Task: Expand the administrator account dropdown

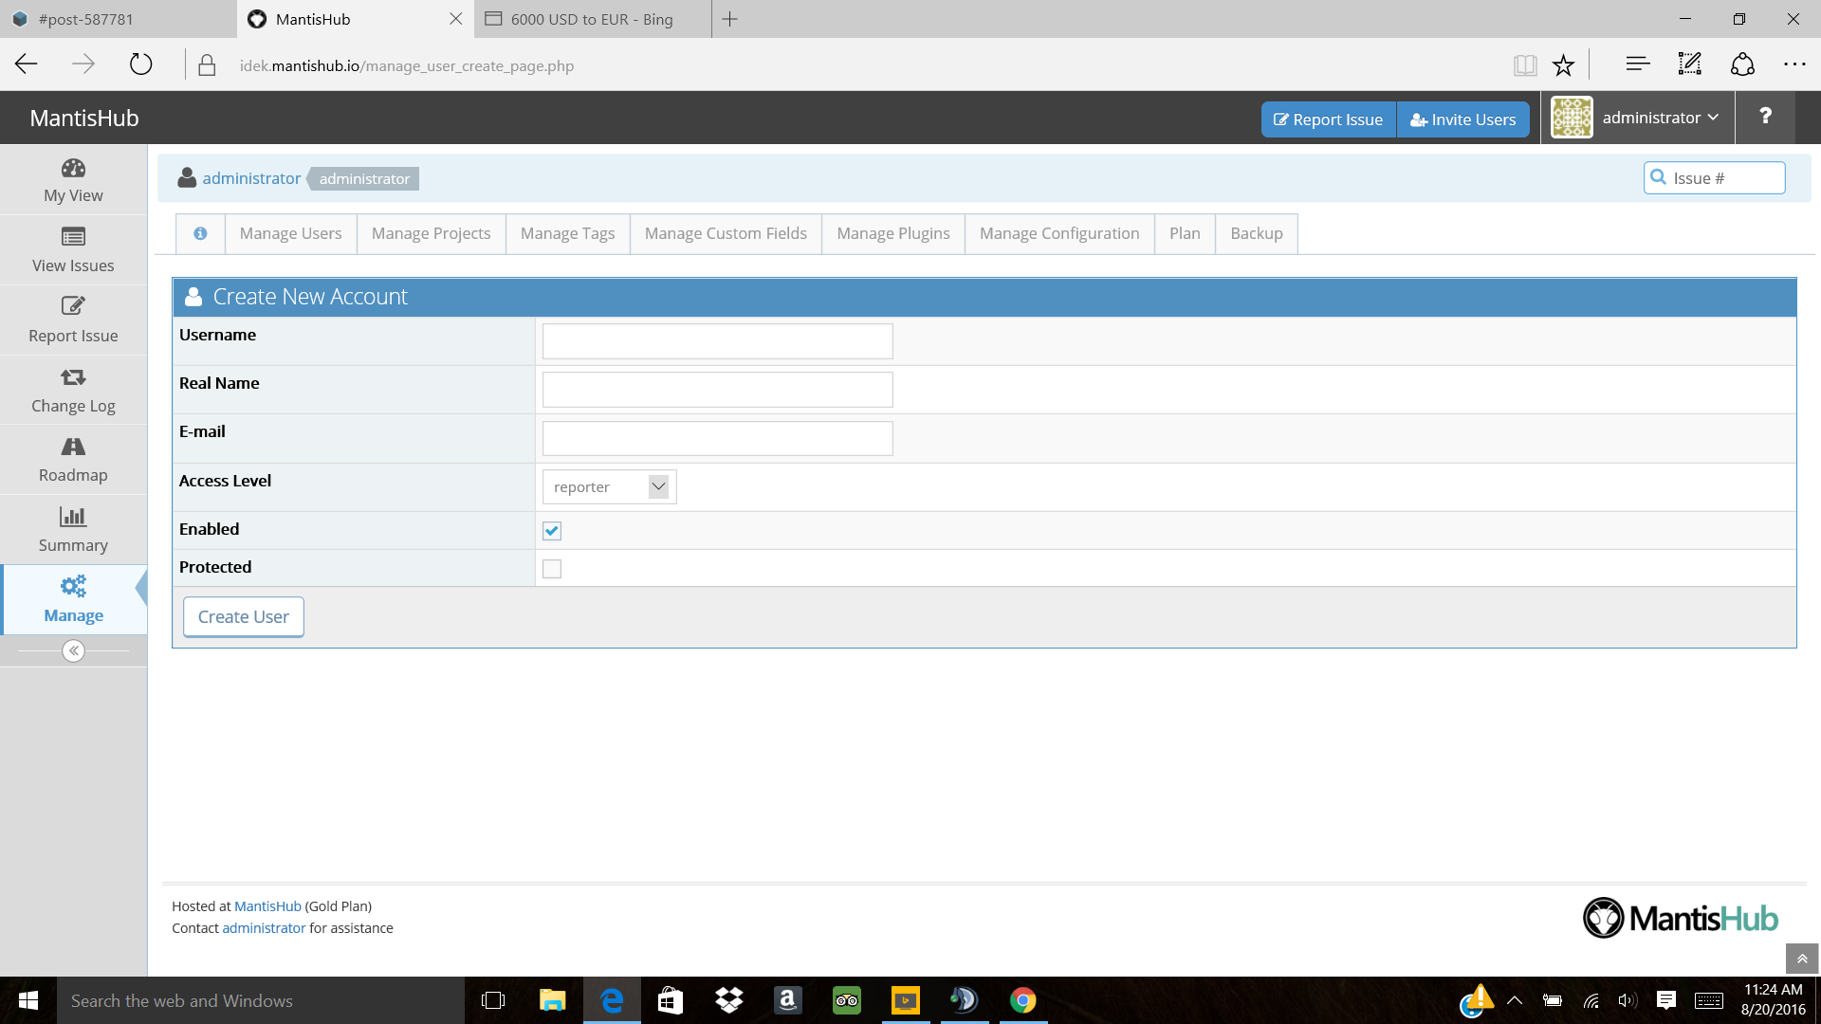Action: point(1660,118)
